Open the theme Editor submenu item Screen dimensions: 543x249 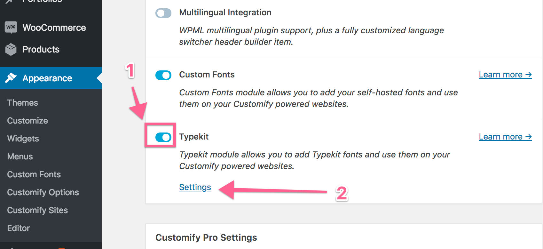[19, 228]
